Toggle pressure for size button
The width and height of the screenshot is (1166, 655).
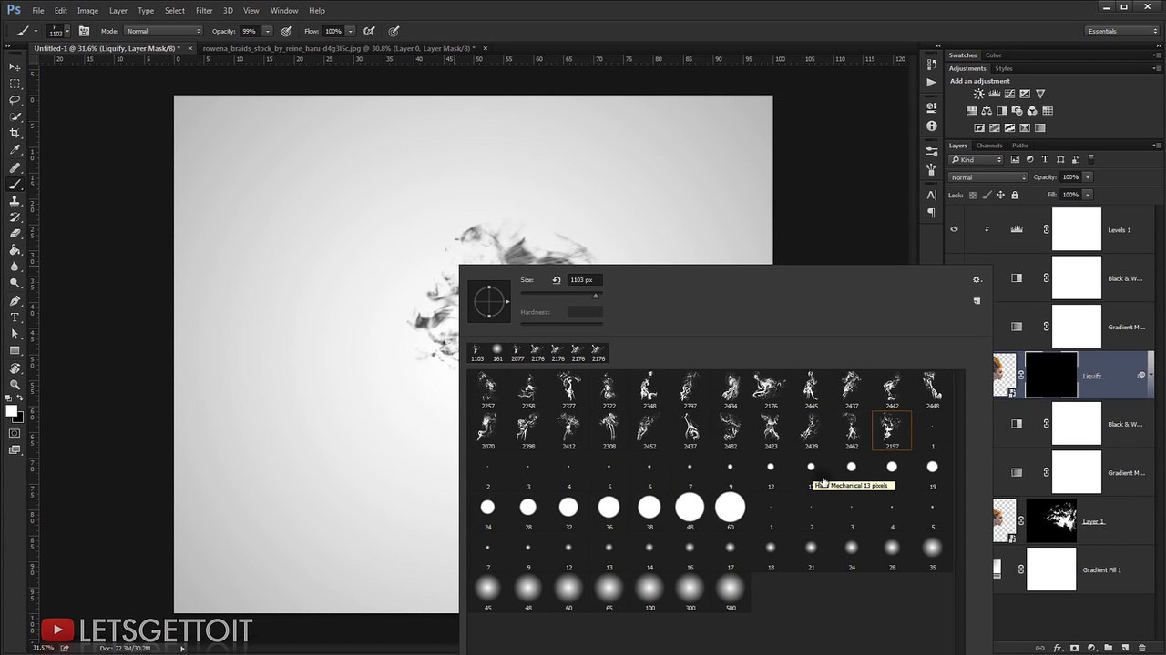coord(393,31)
